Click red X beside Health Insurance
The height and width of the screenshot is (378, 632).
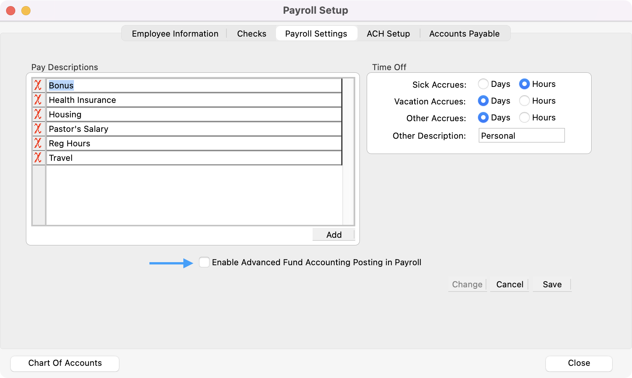pos(38,100)
